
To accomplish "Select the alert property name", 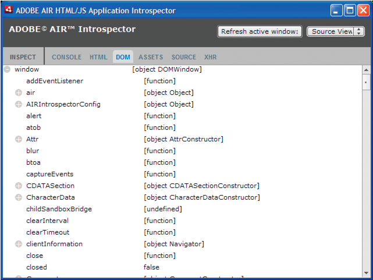I will click(x=34, y=116).
